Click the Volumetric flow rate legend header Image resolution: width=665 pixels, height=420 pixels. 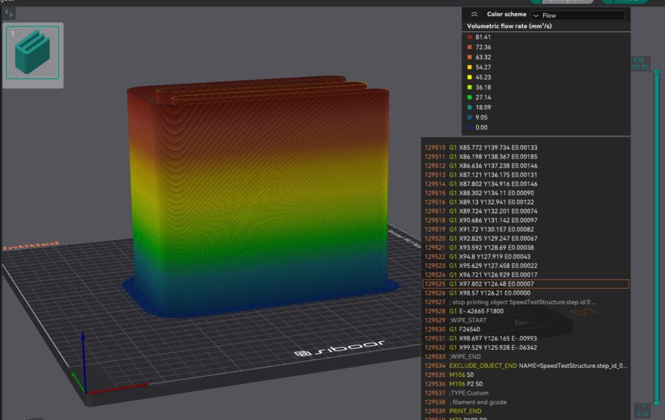click(509, 26)
